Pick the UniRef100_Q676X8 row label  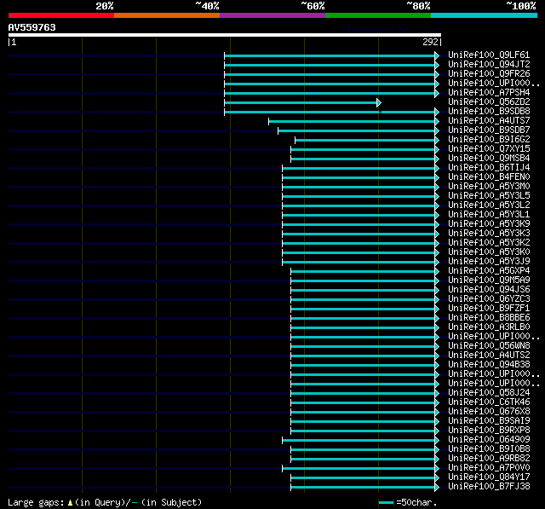pos(489,412)
